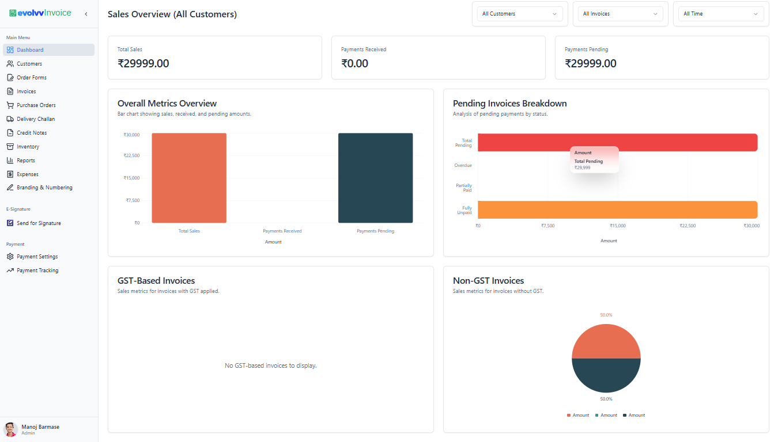Viewport: 778px width, 442px height.
Task: Click the evolvvInvoice logo
Action: (x=40, y=13)
